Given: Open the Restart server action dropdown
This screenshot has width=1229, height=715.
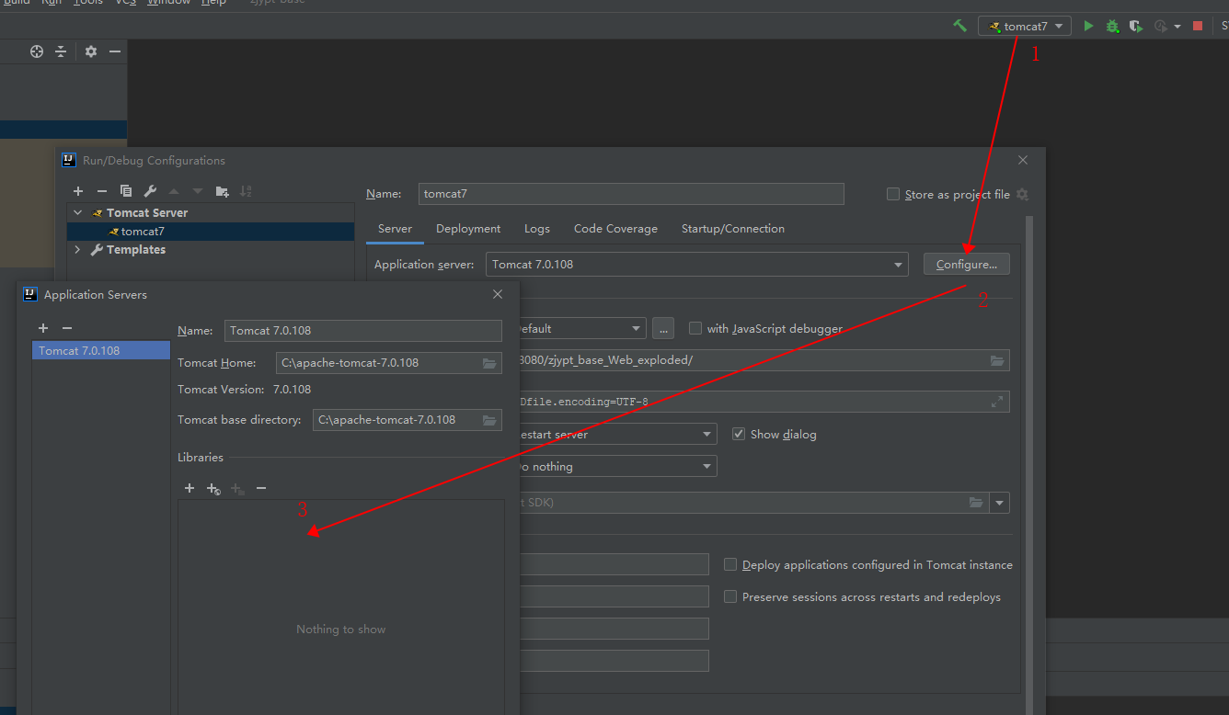Looking at the screenshot, I should coord(706,435).
